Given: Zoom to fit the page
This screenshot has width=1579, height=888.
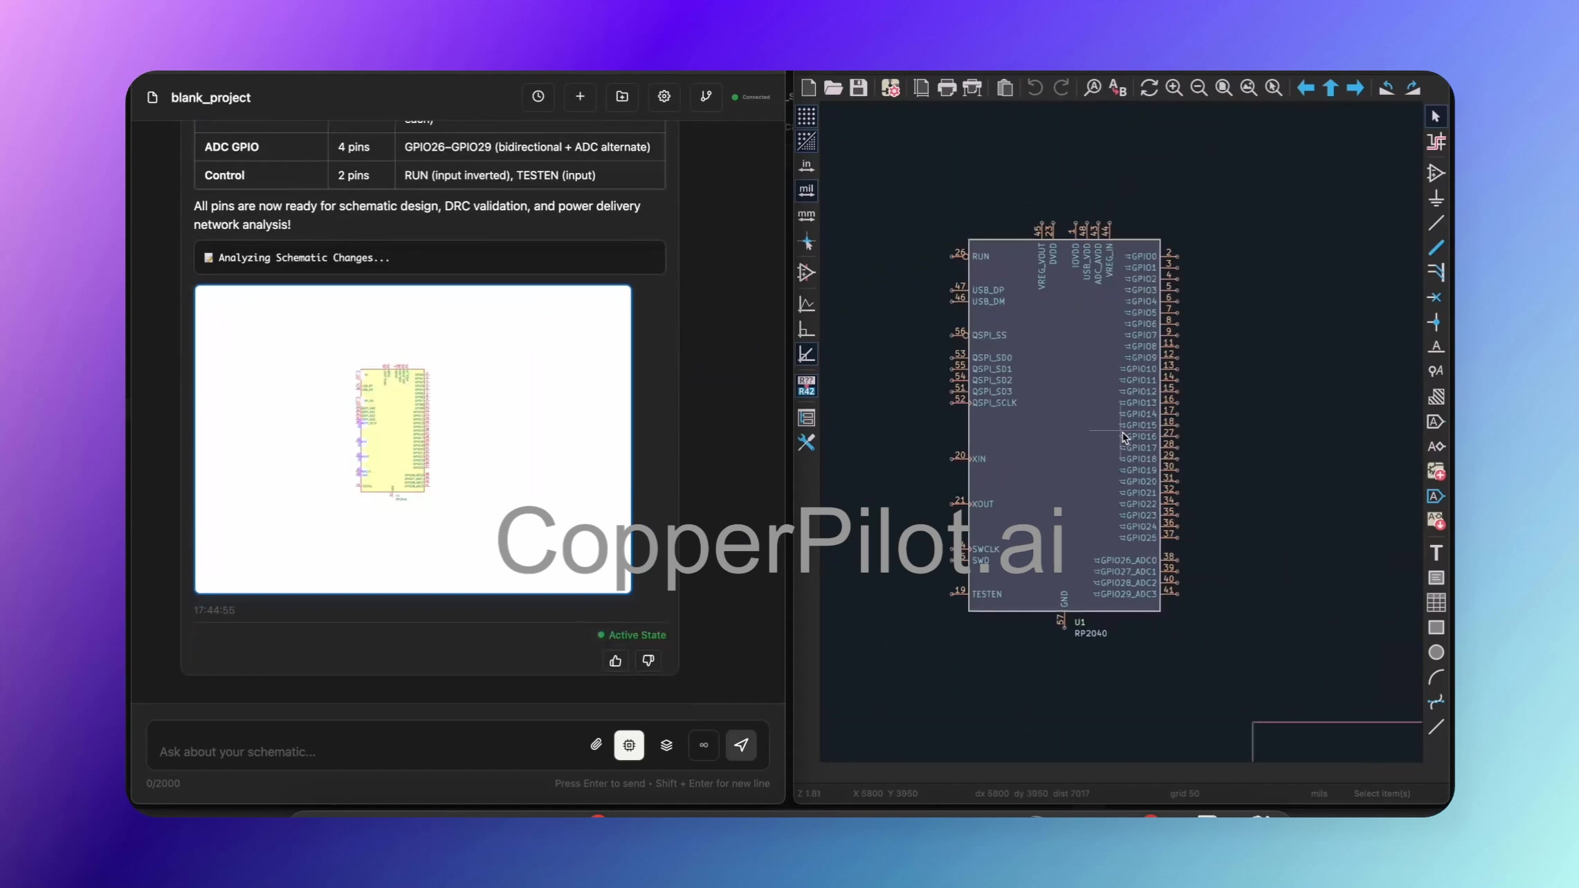Looking at the screenshot, I should point(1224,88).
